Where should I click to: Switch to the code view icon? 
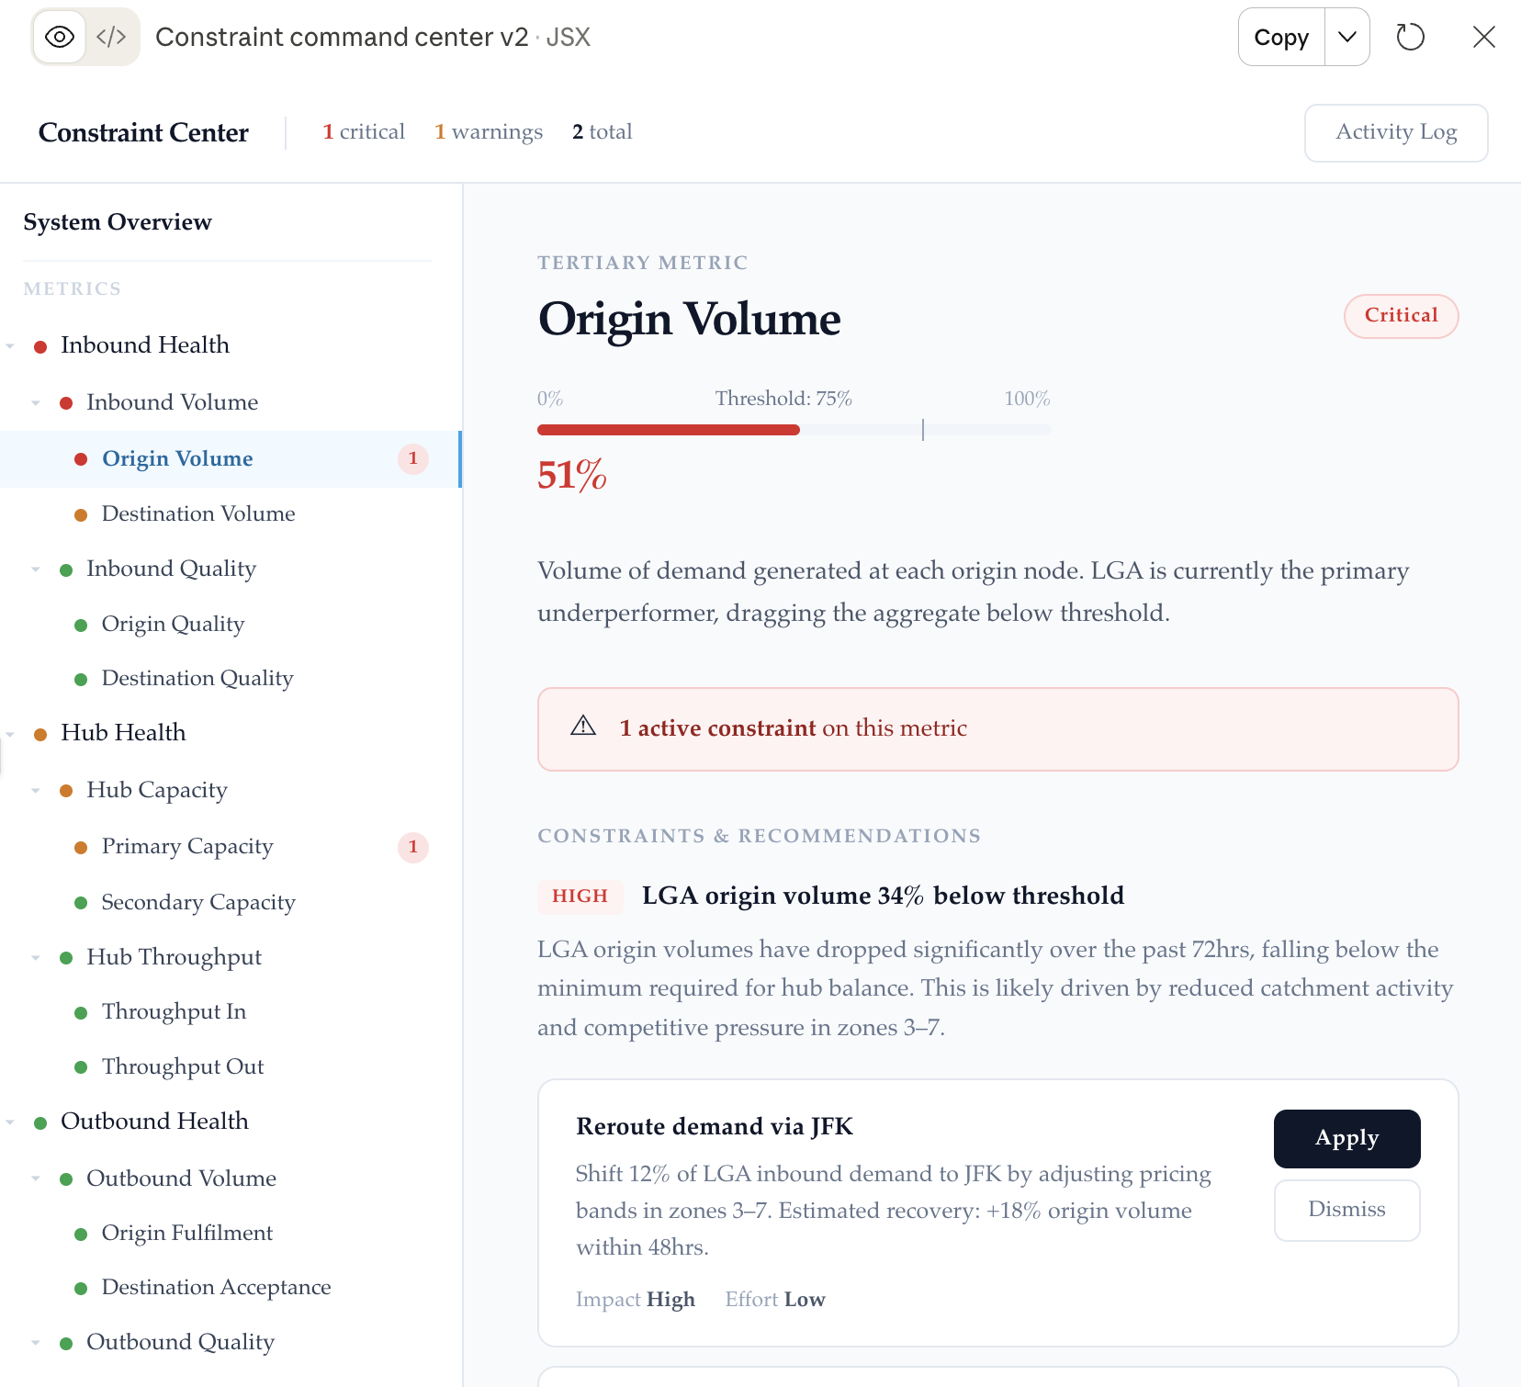111,37
